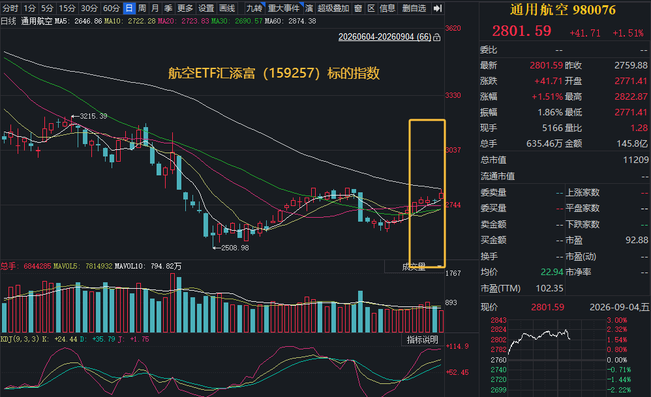Select the 5分 period tab
Viewport: 651px width, 397px height.
[47, 8]
